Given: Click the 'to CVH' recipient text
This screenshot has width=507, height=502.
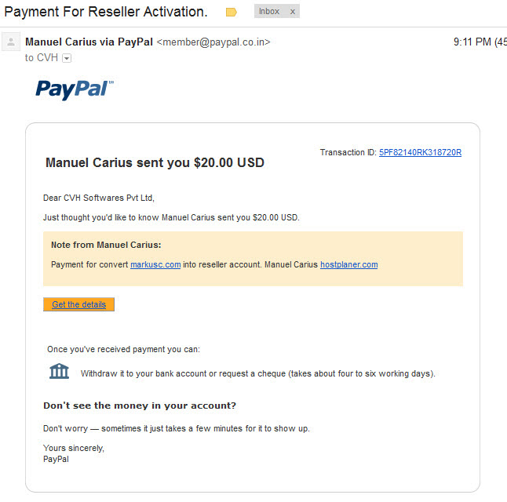Looking at the screenshot, I should tap(42, 58).
